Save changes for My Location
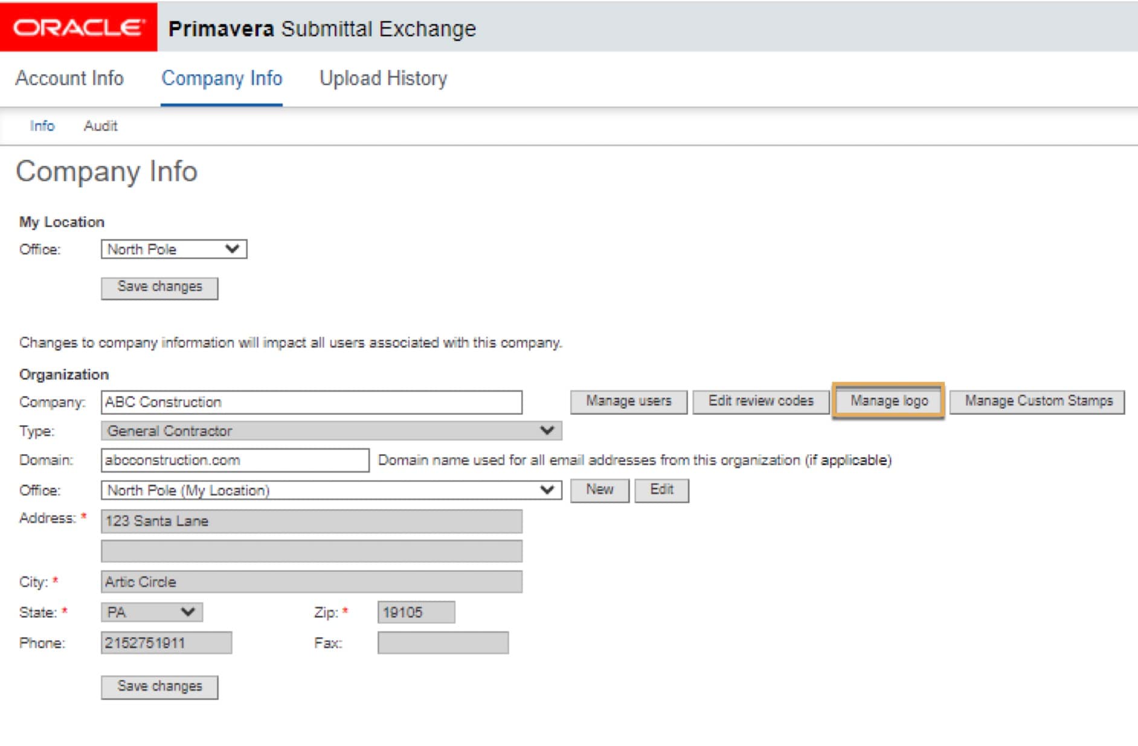 [x=159, y=287]
